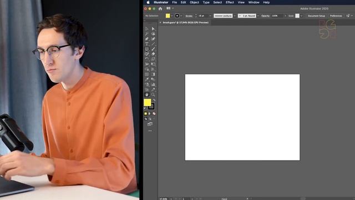Select the Eraser tool
355x200 pixels.
point(153,54)
